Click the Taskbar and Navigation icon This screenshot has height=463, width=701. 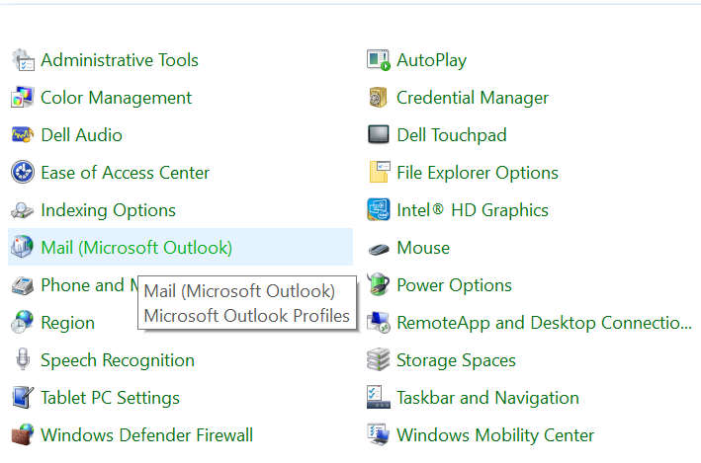tap(379, 398)
